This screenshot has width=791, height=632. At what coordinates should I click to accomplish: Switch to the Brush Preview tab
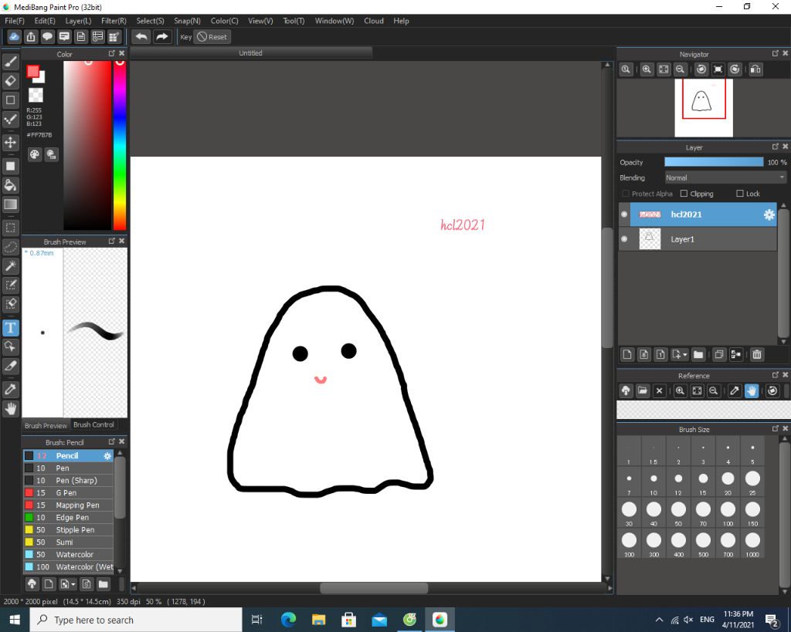[x=46, y=426]
